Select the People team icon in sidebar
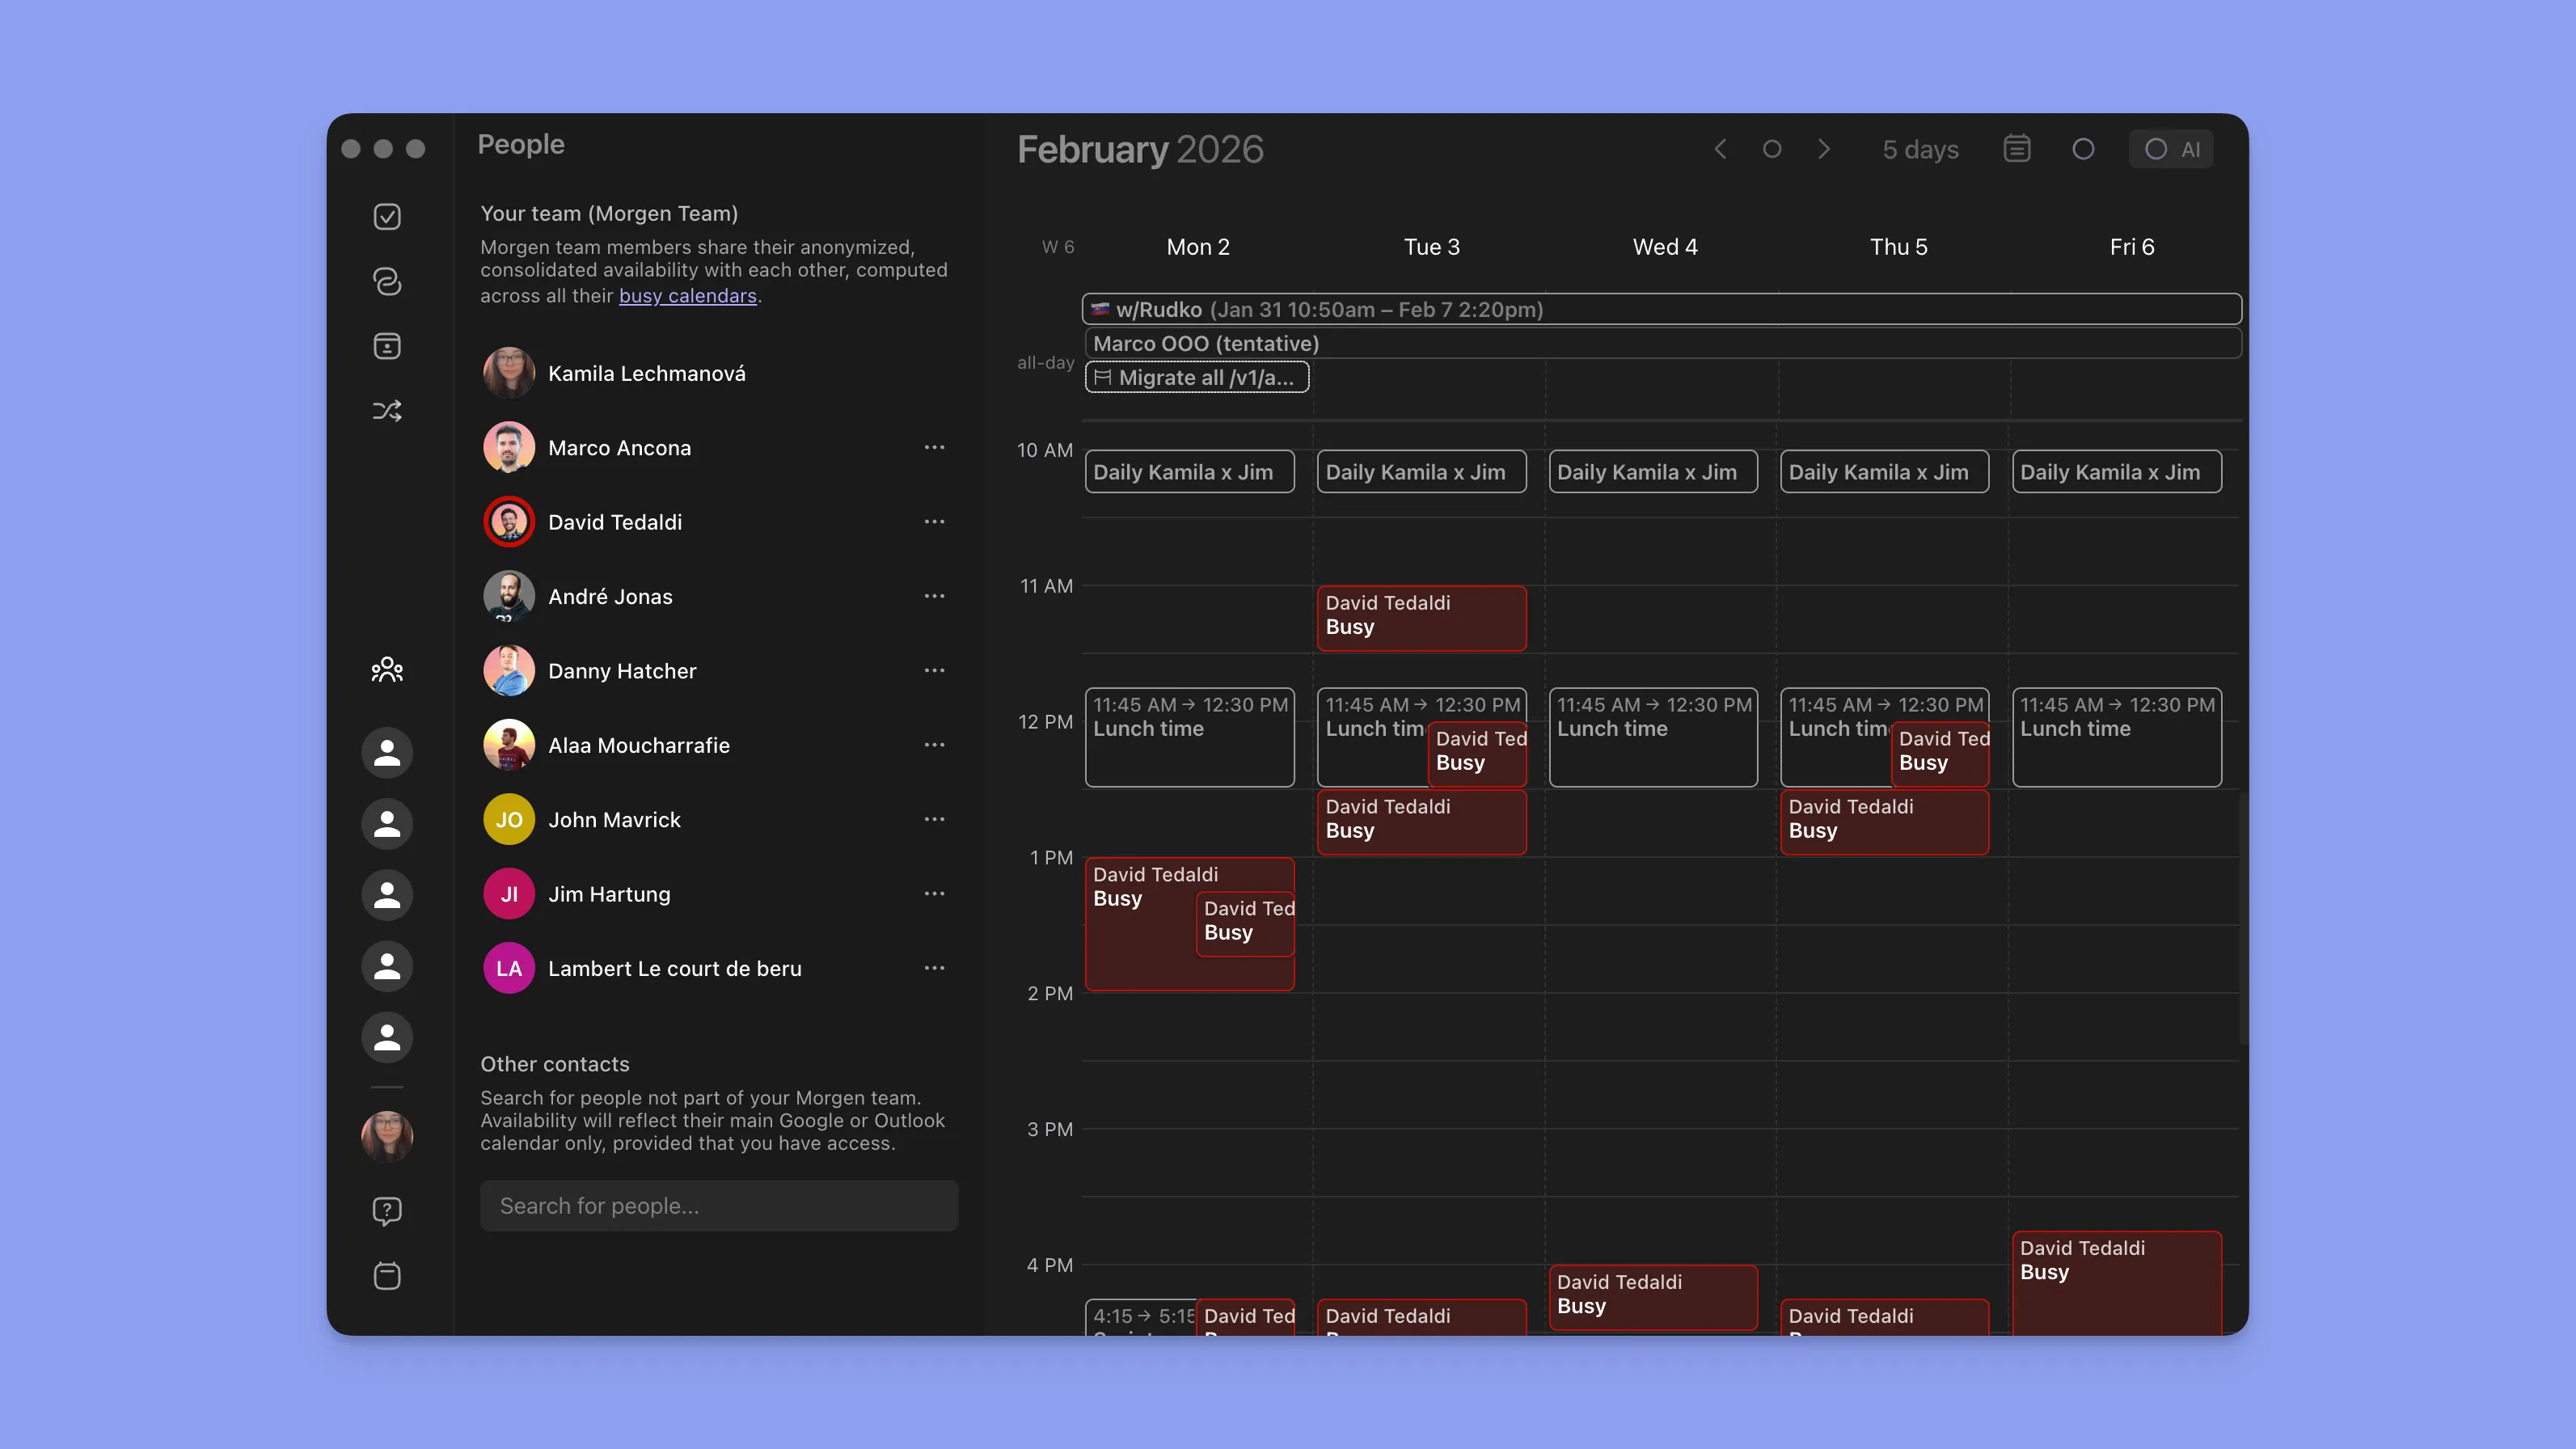The width and height of the screenshot is (2576, 1449). pyautogui.click(x=387, y=670)
